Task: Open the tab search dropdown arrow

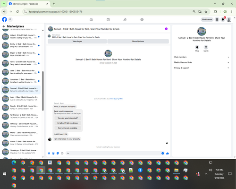Action: click(x=4, y=4)
